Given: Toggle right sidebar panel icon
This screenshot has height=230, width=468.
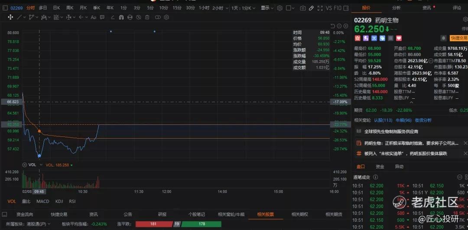Looking at the screenshot, I should pos(347,8).
